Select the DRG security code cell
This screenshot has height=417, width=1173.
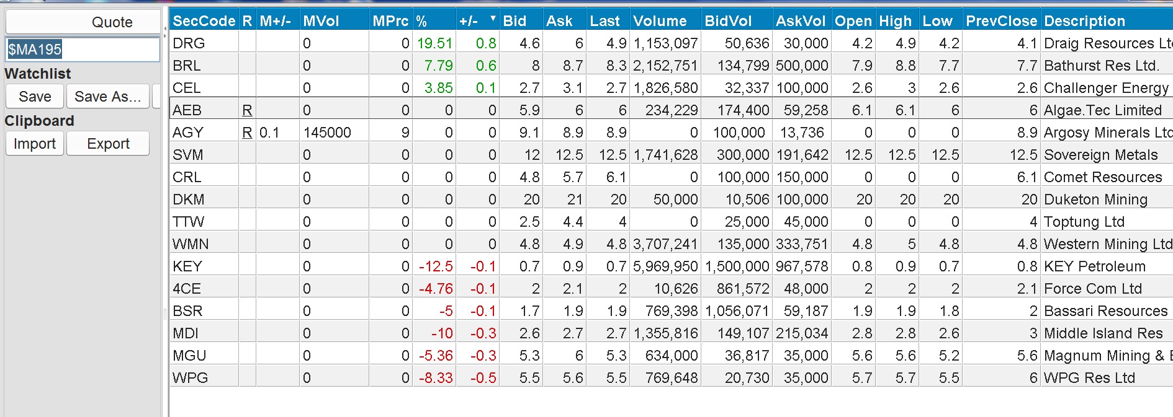204,43
